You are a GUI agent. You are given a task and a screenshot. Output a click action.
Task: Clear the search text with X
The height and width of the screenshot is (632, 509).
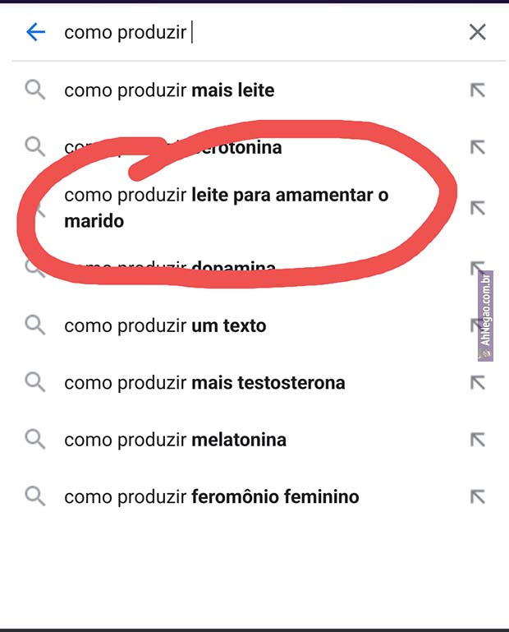point(477,32)
